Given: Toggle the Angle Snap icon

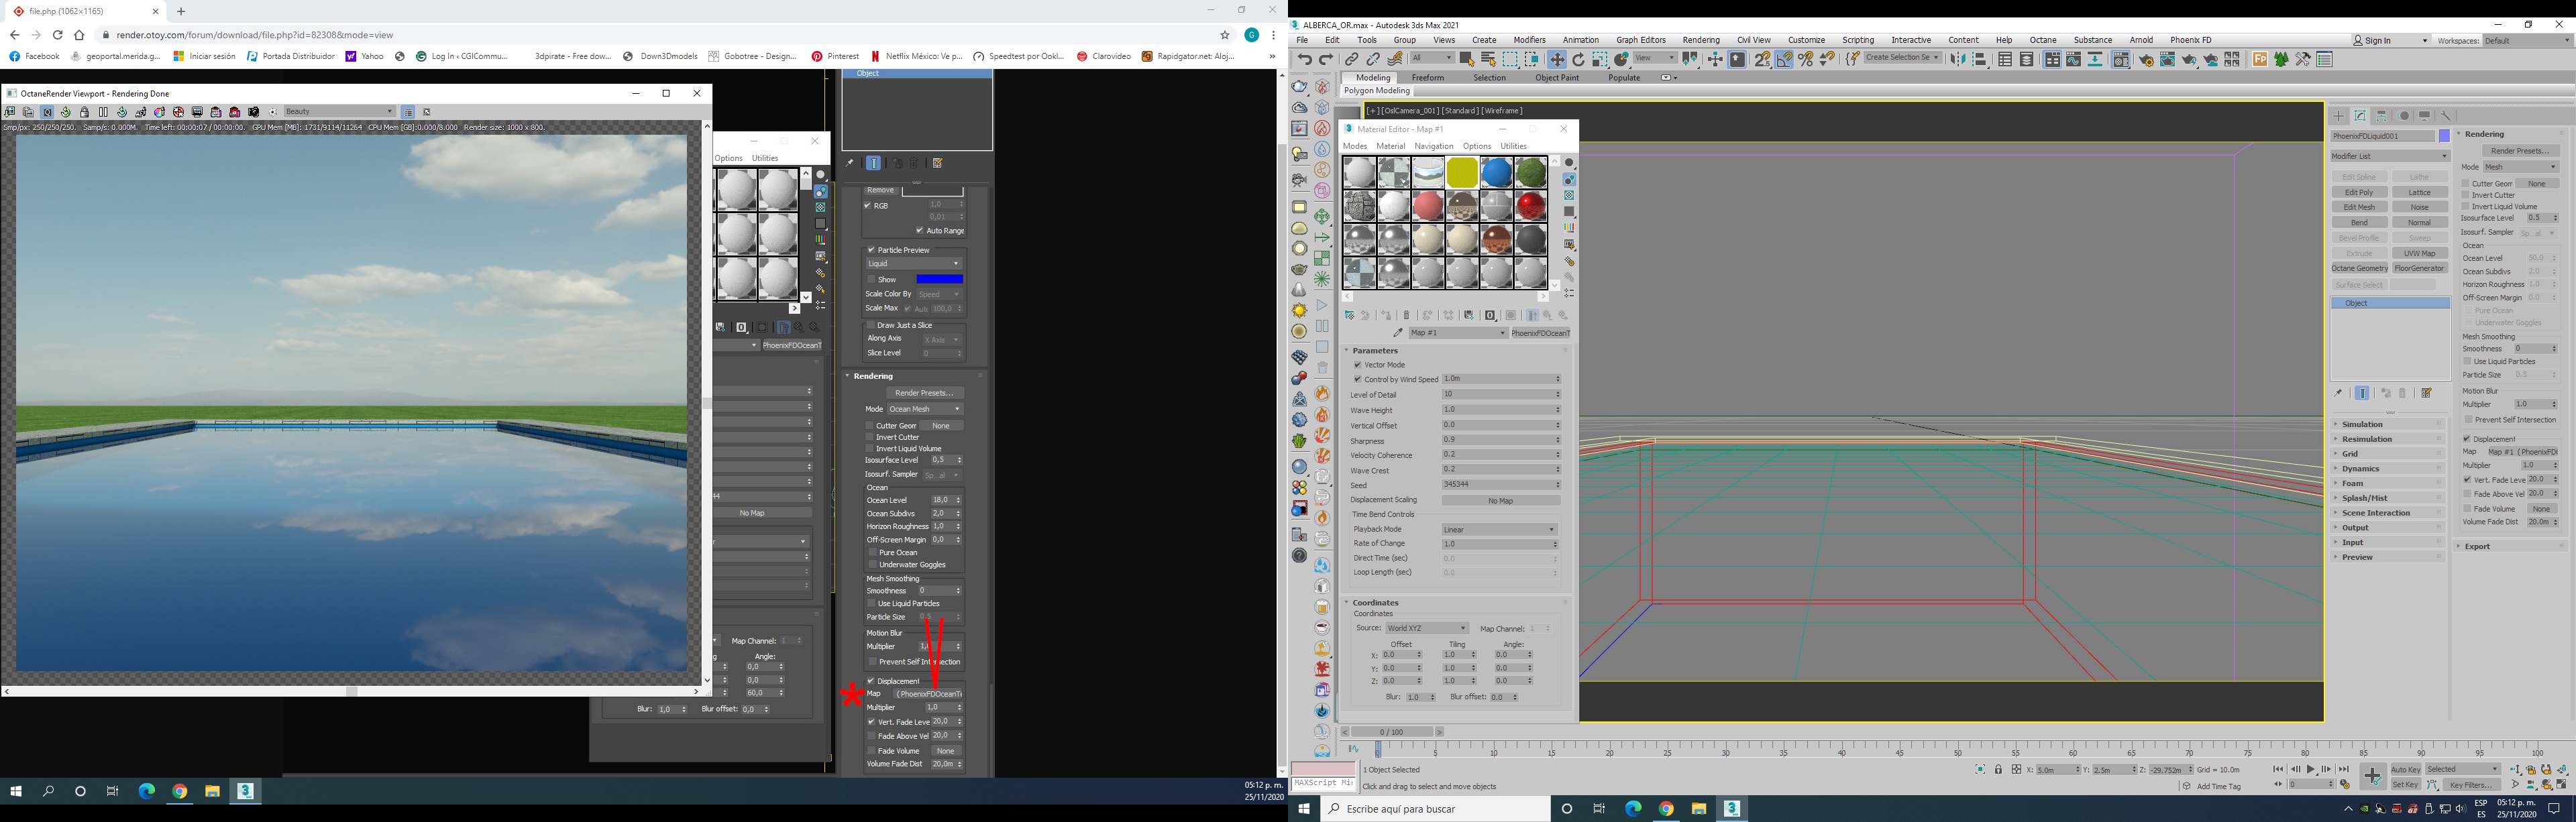Looking at the screenshot, I should coord(1783,60).
